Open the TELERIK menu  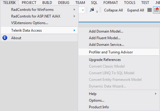coord(9,3)
